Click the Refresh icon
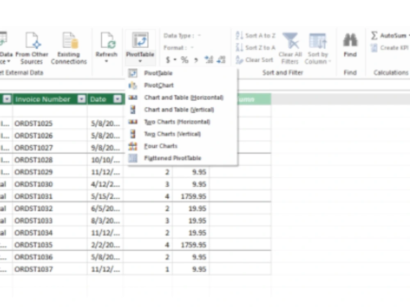The height and width of the screenshot is (307, 410). 108,41
